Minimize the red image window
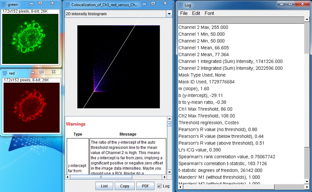This screenshot has height=192, width=312. pos(32,72)
